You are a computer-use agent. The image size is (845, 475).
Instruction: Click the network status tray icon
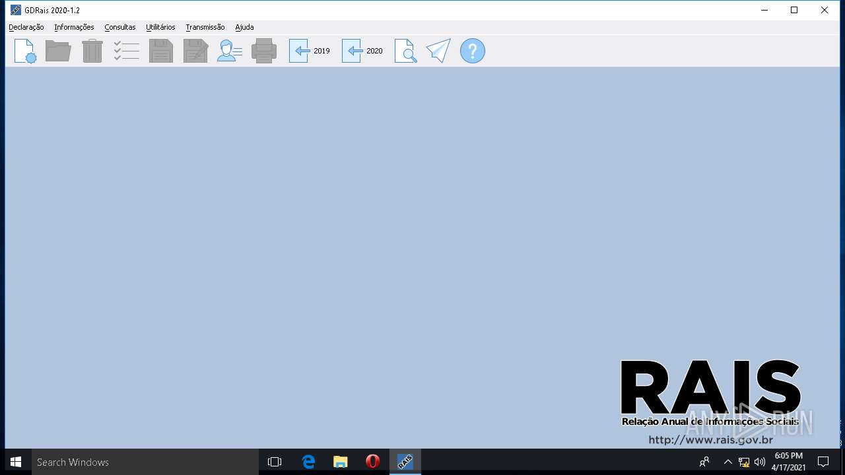(744, 462)
